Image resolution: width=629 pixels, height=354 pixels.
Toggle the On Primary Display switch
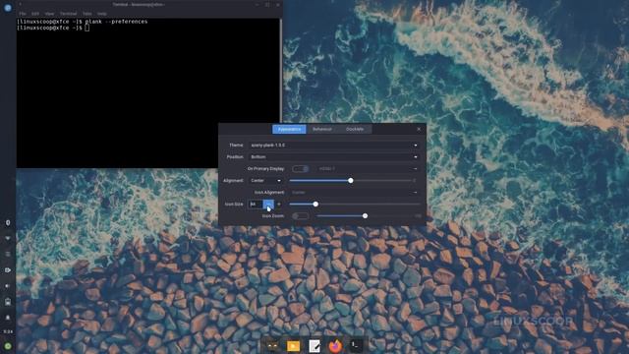[x=301, y=168]
